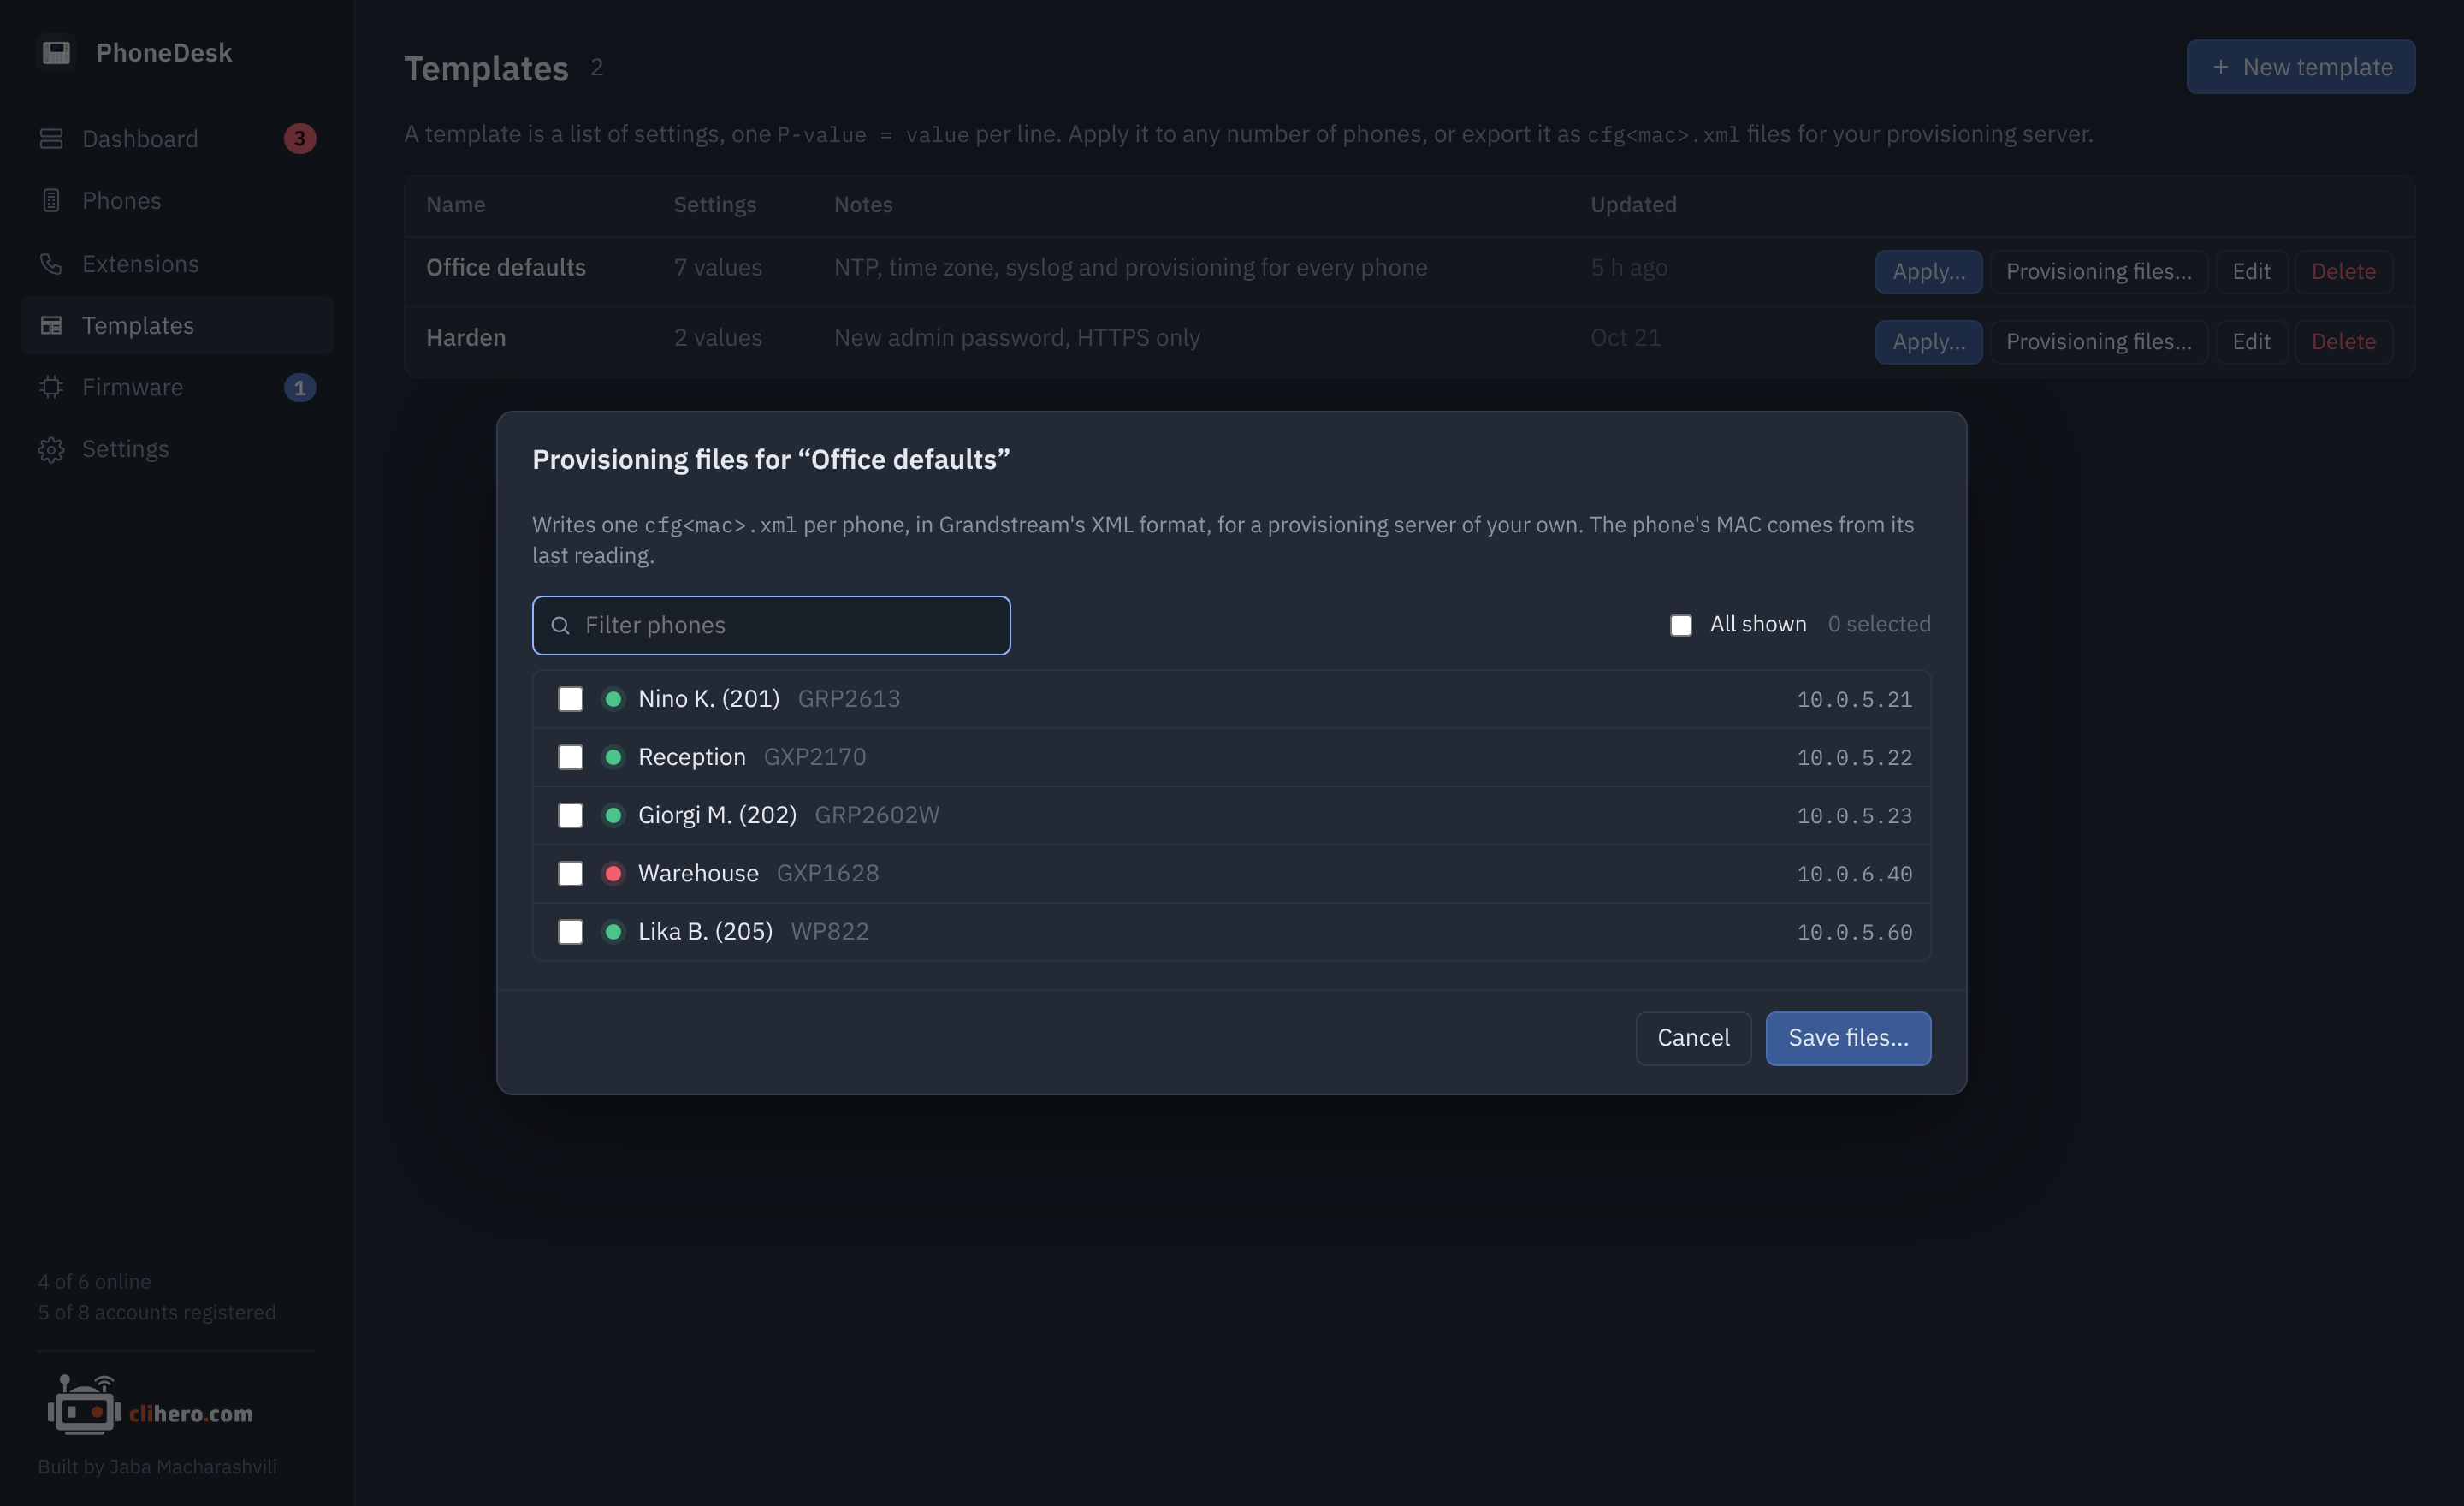Click the 0 selected counter text
Screen dimensions: 2464x1506
1879,624
